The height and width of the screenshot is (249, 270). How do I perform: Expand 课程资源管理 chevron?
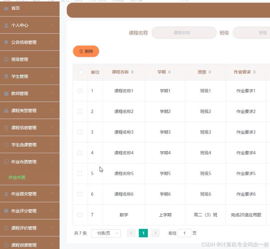point(52,245)
